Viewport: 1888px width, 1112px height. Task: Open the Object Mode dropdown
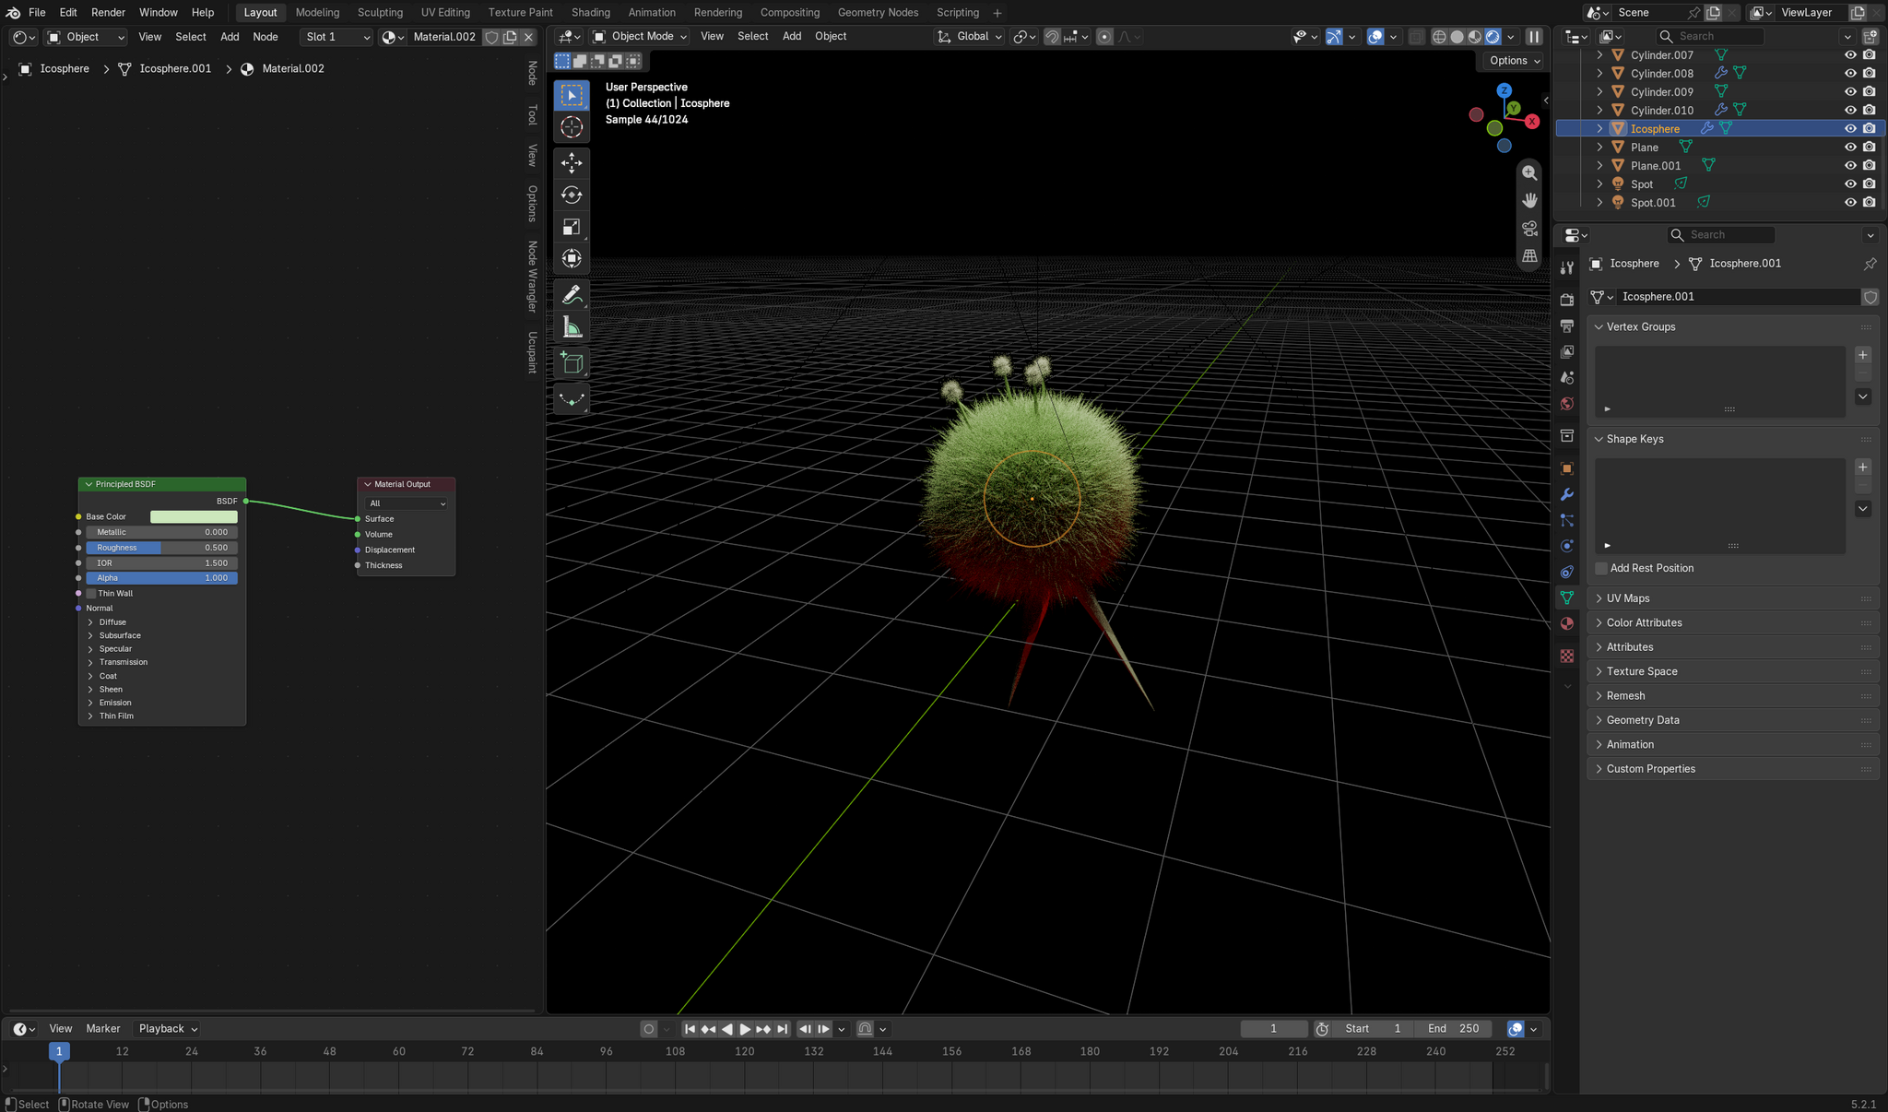tap(640, 36)
